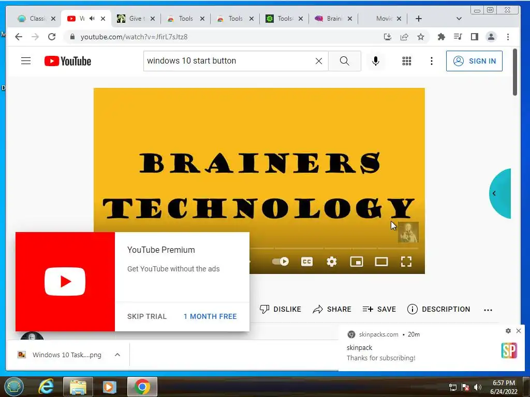The height and width of the screenshot is (397, 530).
Task: Open more actions ellipsis below the video
Action: 488,310
